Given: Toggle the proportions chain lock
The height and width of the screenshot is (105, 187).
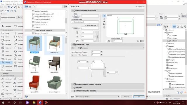Looking at the screenshot, I should (x=98, y=36).
